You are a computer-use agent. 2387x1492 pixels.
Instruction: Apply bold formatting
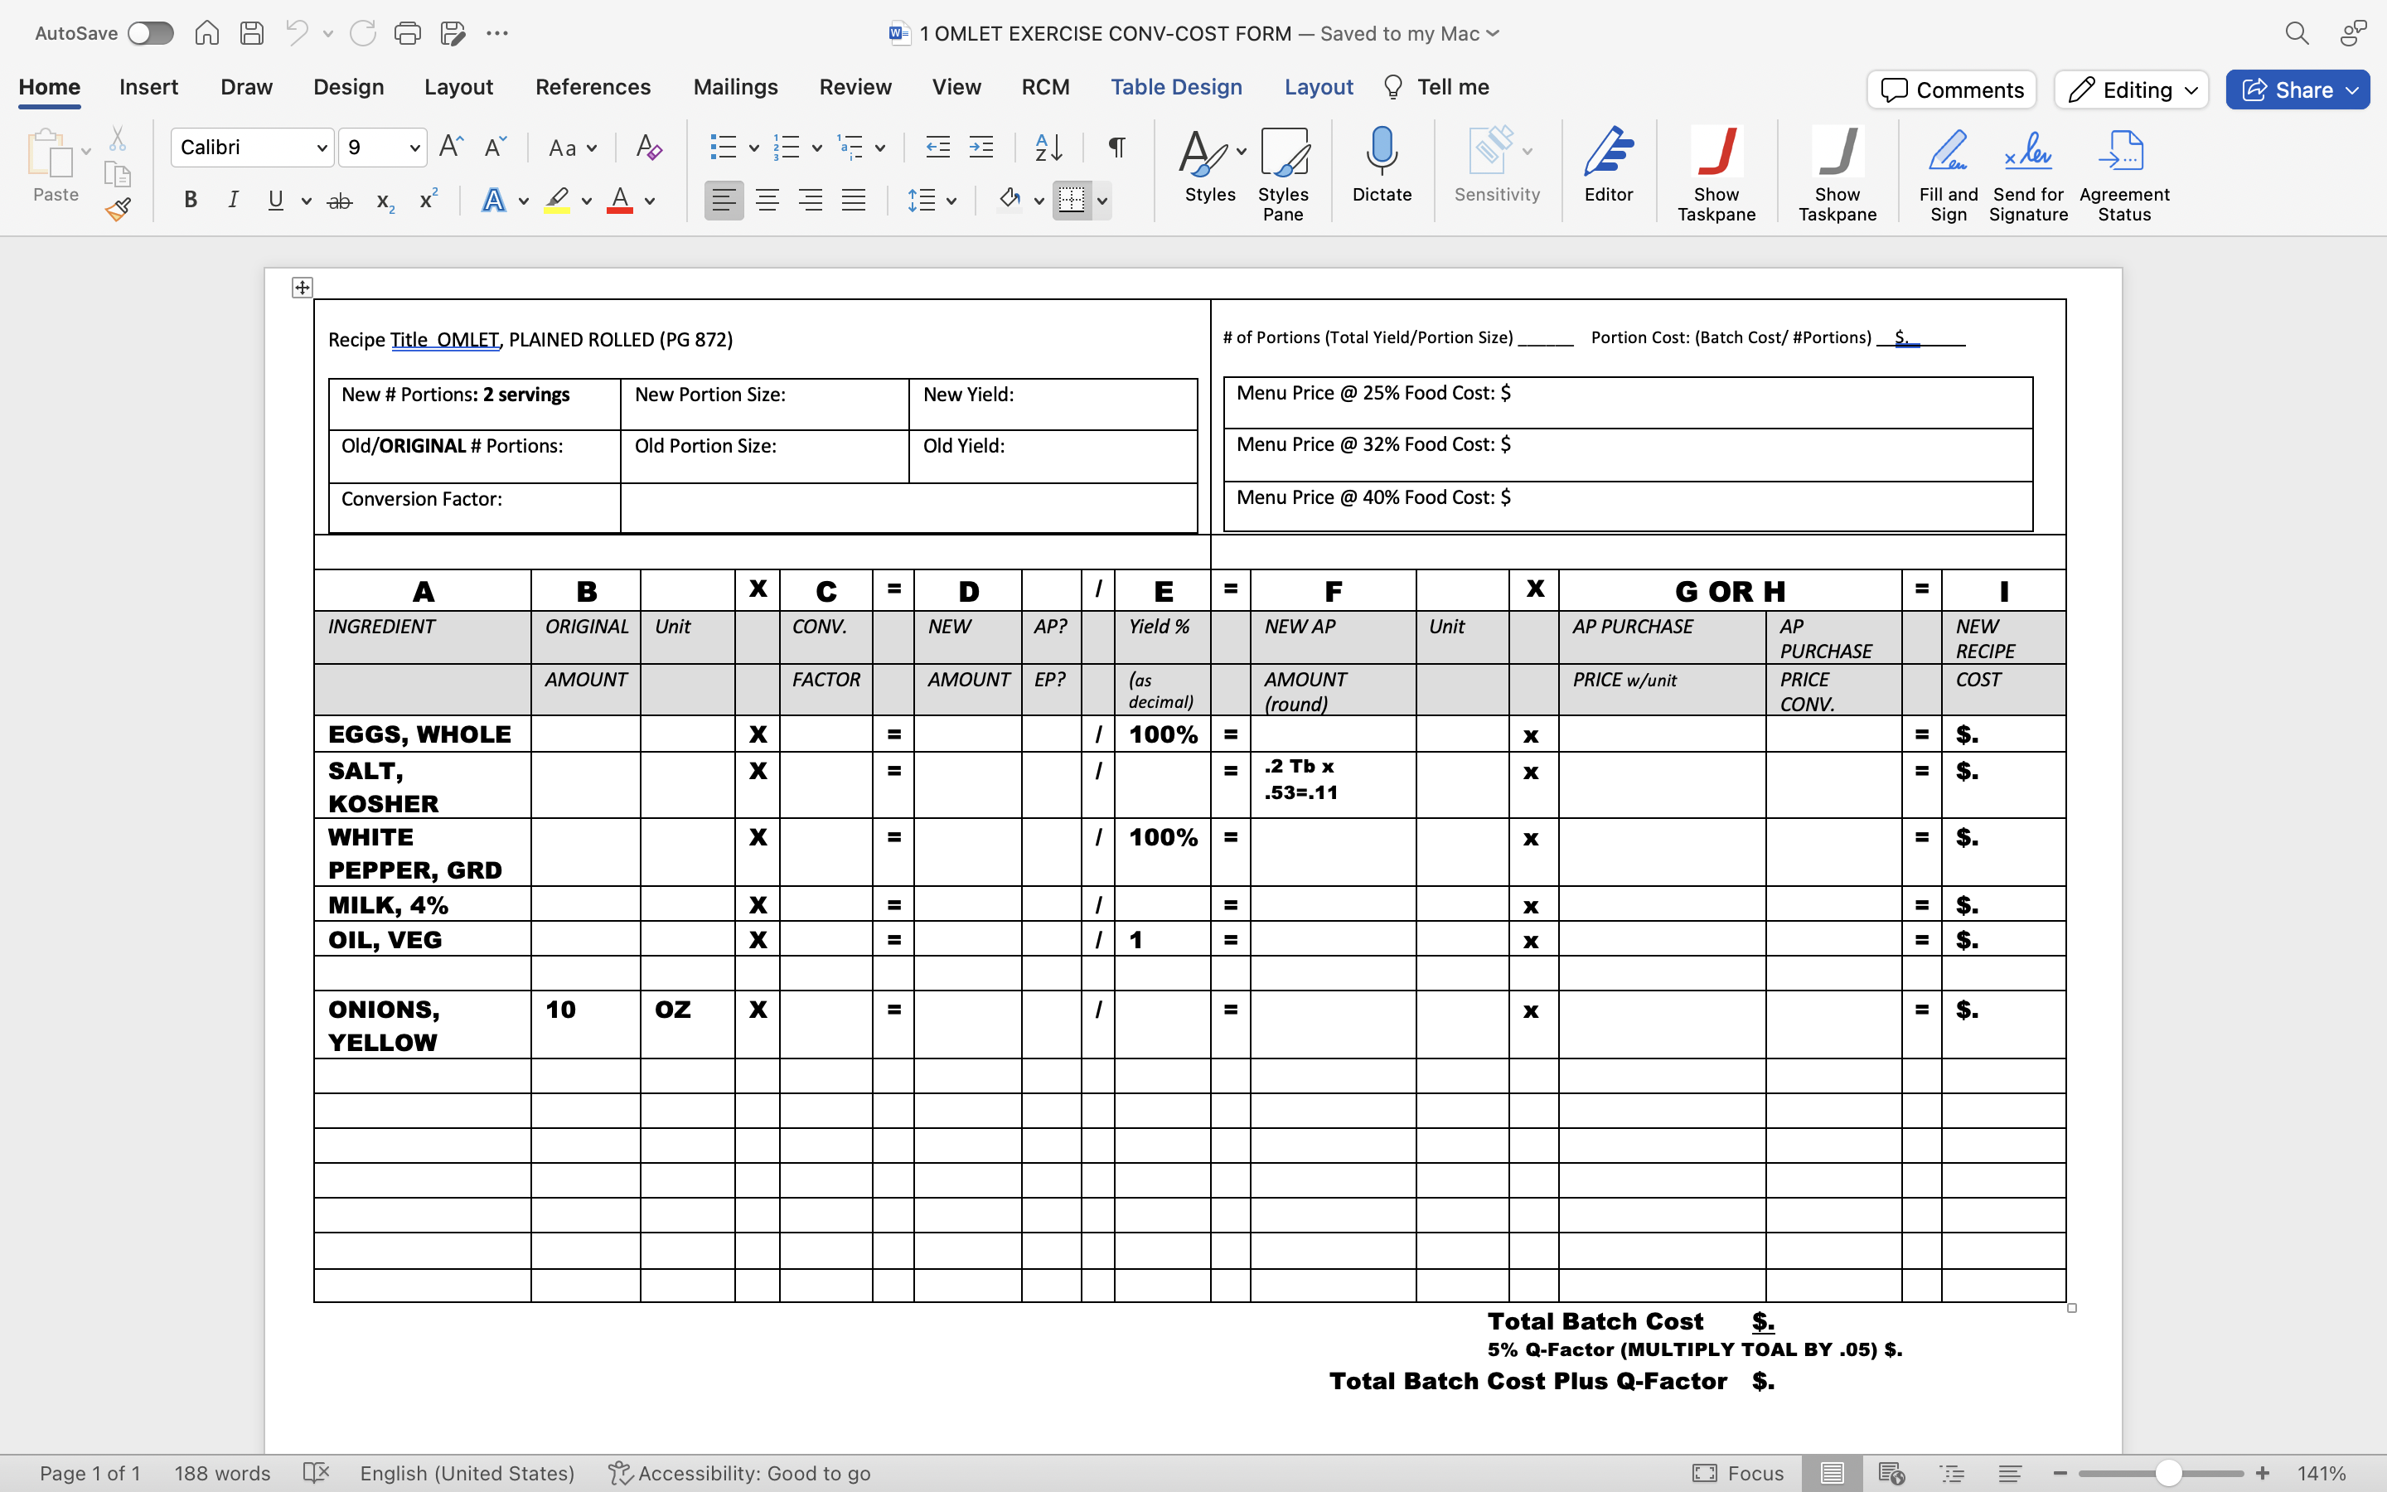189,199
